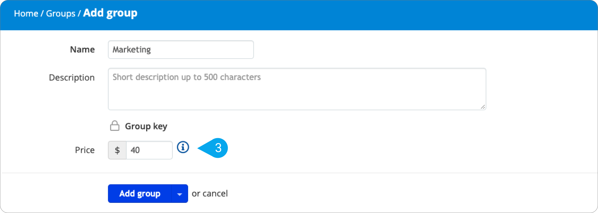This screenshot has height=213, width=598.
Task: Navigate to Groups breadcrumb
Action: (61, 13)
